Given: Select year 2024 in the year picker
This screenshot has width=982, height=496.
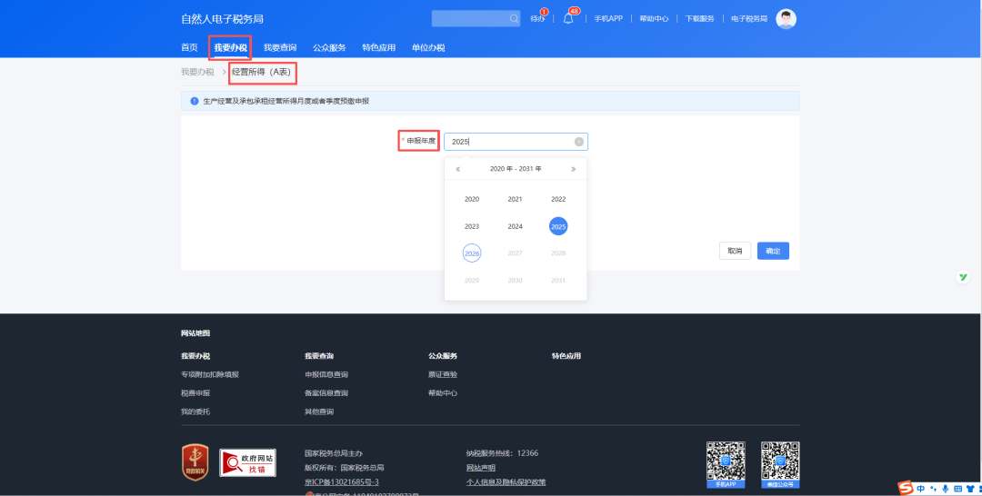Looking at the screenshot, I should point(515,226).
